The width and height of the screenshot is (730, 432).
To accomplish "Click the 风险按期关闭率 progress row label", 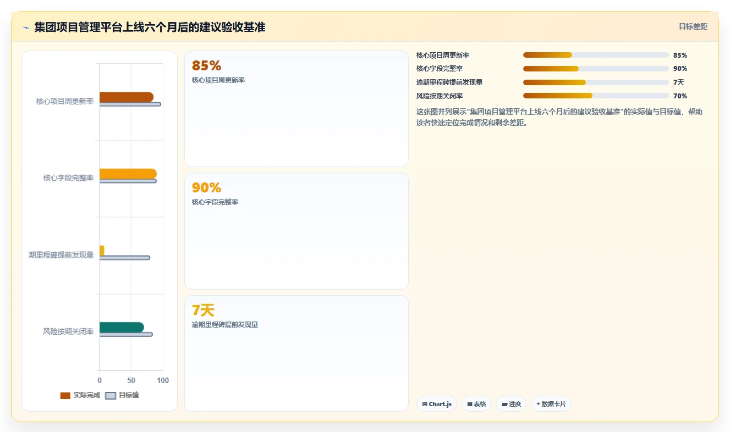I will click(x=440, y=96).
